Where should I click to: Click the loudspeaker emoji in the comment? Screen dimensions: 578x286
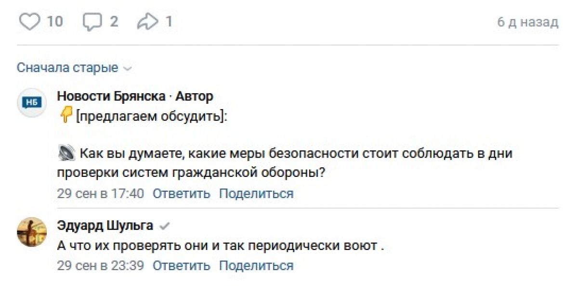tap(66, 154)
